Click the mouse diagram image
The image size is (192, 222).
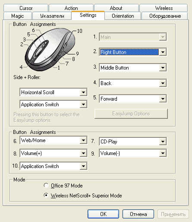pos(50,49)
